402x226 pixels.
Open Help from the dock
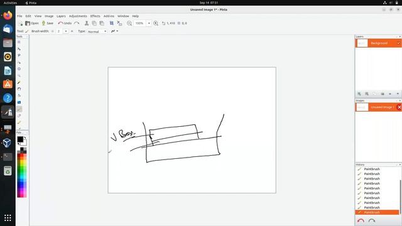coord(8,98)
